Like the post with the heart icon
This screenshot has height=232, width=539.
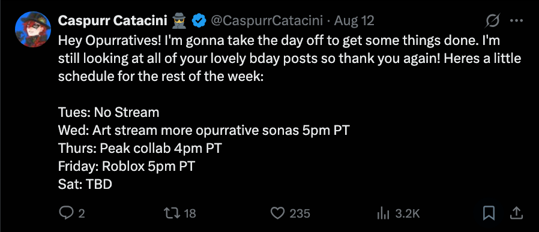pyautogui.click(x=278, y=213)
